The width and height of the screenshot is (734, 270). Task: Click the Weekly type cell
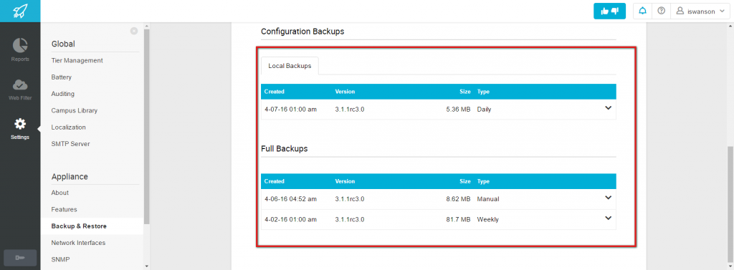487,219
